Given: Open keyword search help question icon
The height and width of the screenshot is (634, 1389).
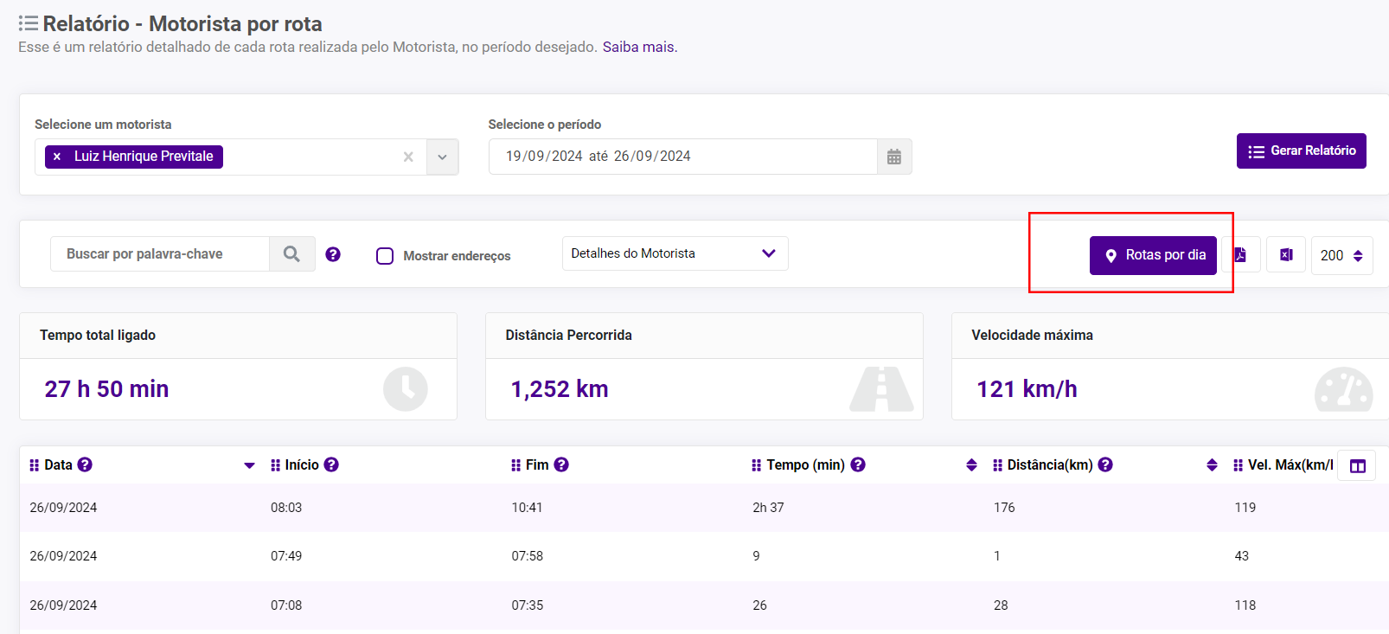Looking at the screenshot, I should tap(333, 254).
